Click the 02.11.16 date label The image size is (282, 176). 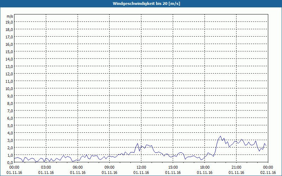(x=268, y=172)
